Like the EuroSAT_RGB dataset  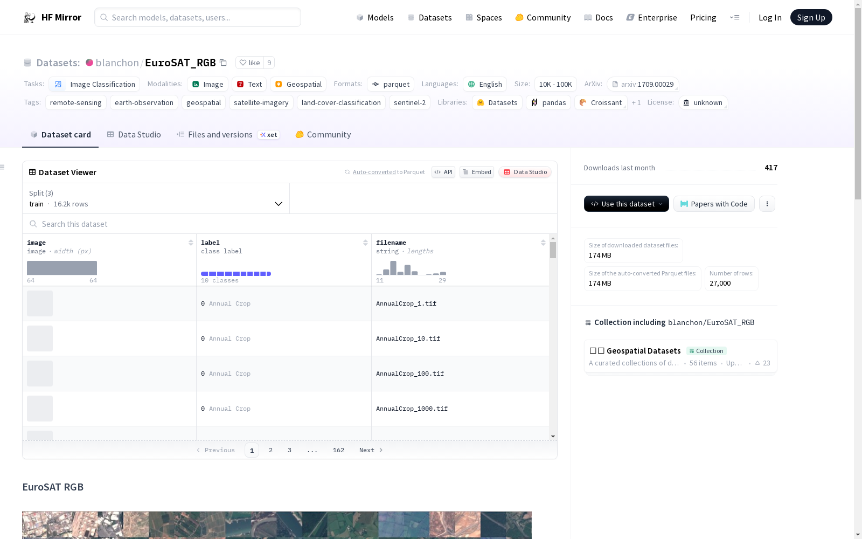tap(249, 63)
